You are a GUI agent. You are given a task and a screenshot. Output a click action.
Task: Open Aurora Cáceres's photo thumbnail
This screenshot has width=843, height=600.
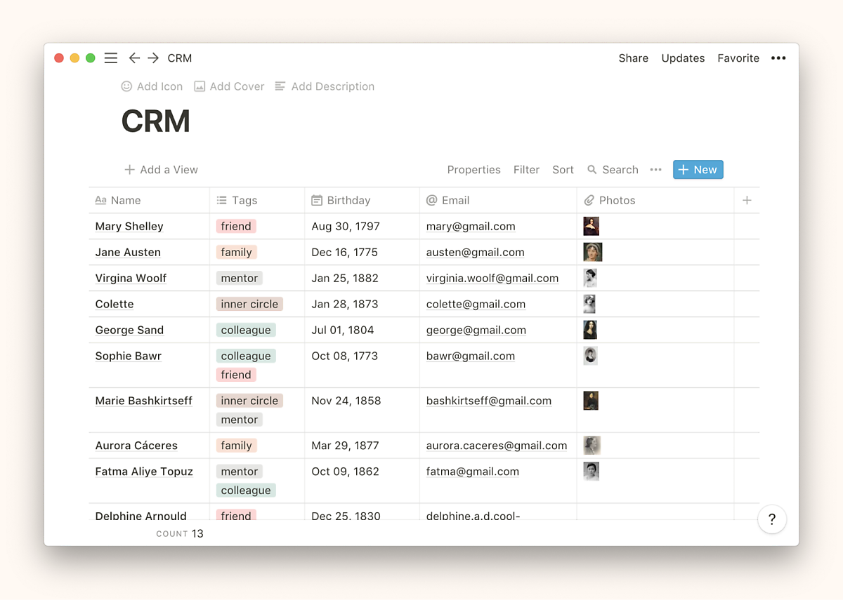[592, 446]
